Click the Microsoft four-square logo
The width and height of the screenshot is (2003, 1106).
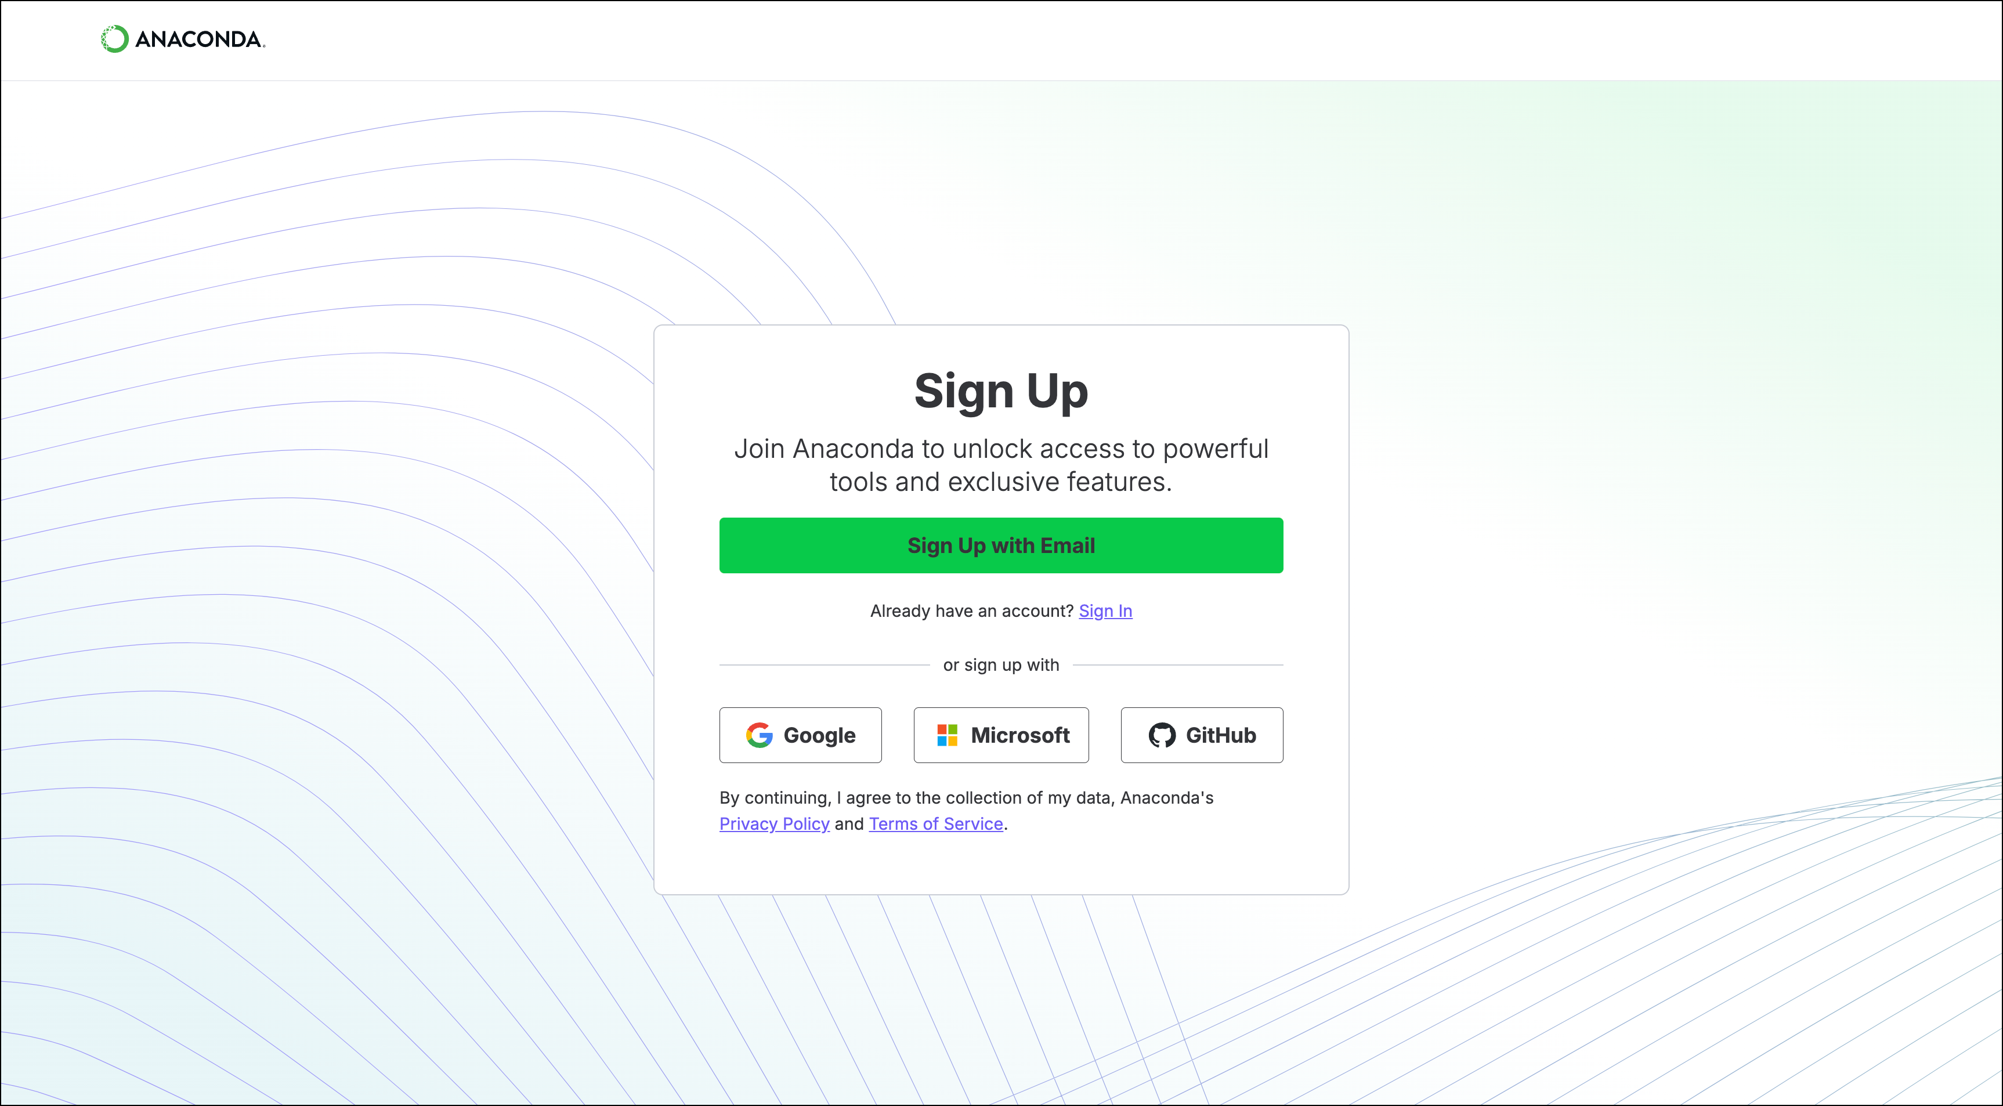pyautogui.click(x=947, y=735)
